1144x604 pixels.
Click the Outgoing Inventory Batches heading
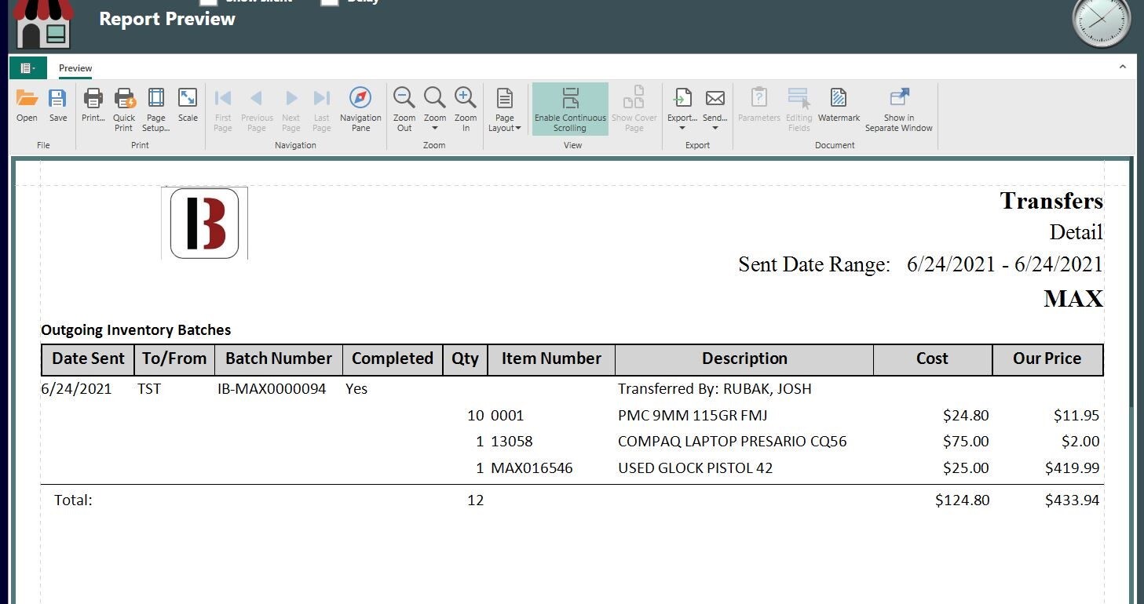(136, 330)
